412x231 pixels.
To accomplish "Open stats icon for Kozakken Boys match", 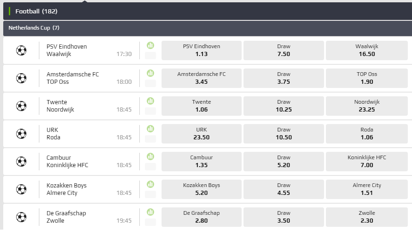I will click(x=150, y=184).
